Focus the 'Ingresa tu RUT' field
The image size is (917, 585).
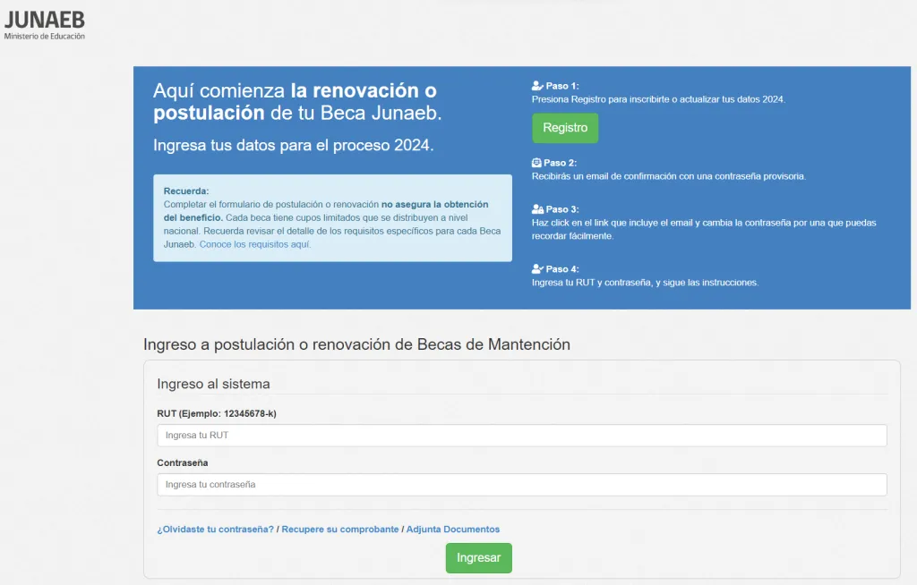[521, 436]
